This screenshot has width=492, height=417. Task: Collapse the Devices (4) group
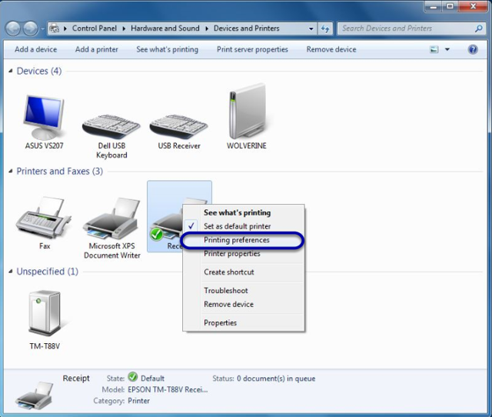(10, 71)
